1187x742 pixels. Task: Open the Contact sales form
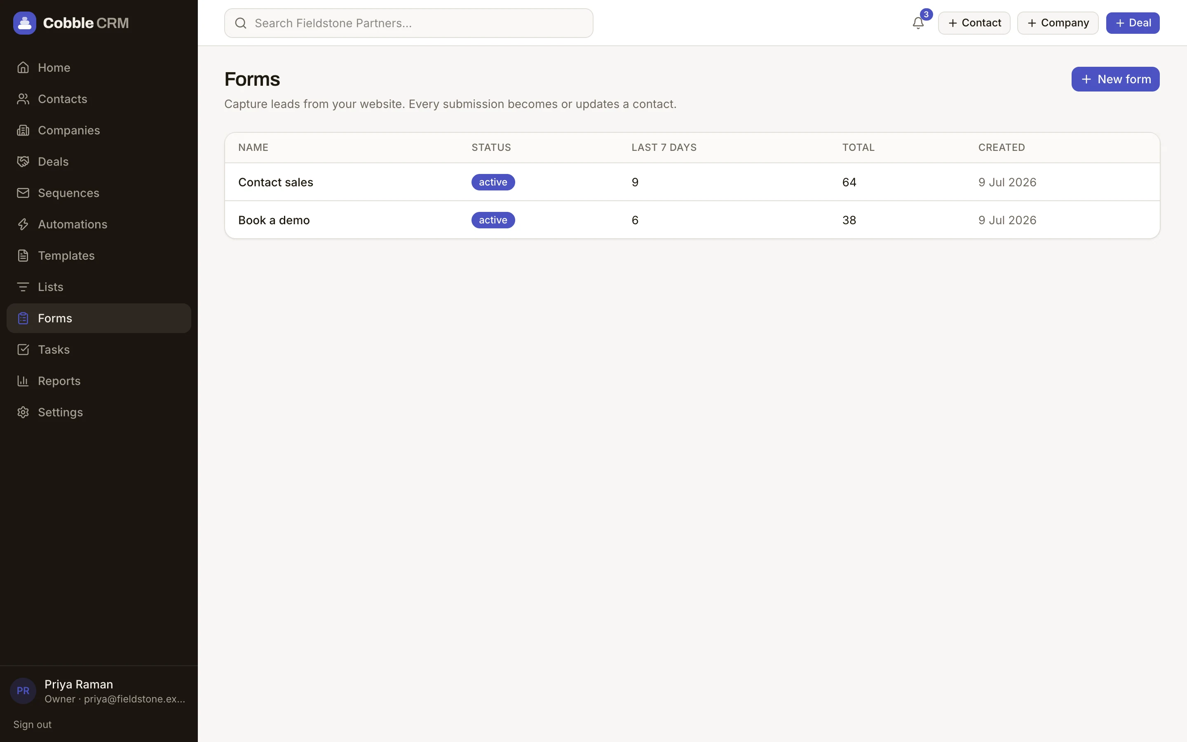point(276,182)
